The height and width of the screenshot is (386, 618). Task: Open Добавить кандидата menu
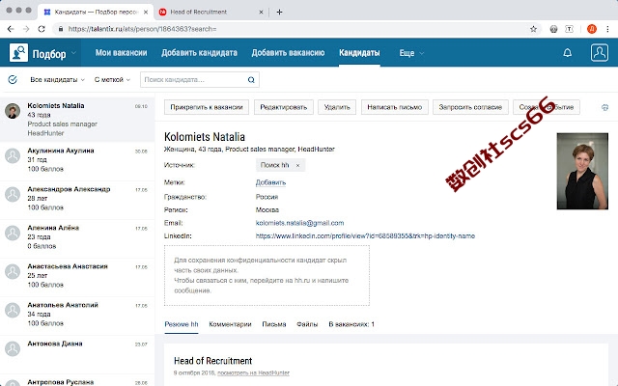point(199,53)
